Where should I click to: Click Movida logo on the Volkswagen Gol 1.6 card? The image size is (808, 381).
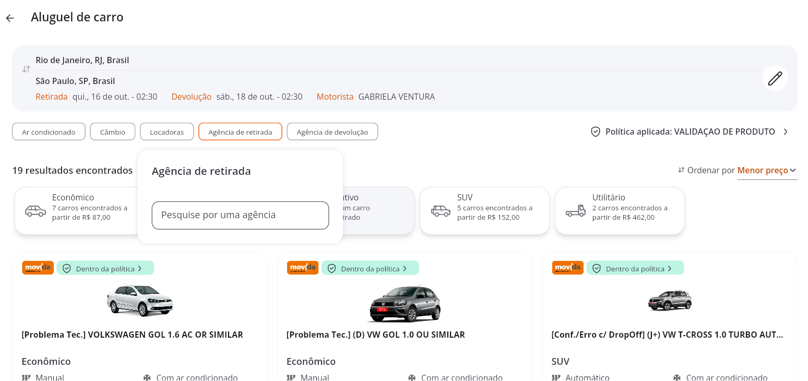point(38,268)
